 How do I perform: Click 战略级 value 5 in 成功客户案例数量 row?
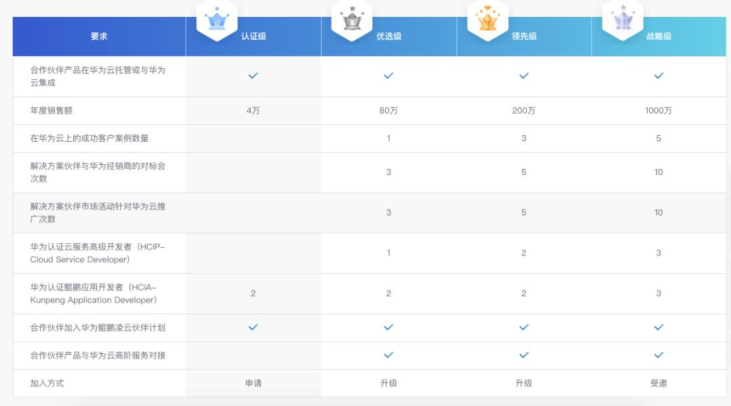659,138
